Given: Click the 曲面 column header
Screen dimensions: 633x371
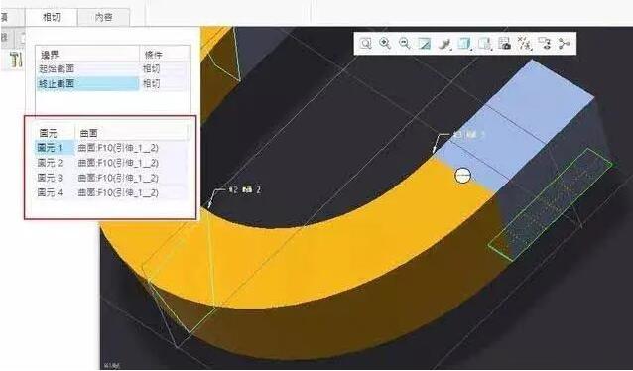Looking at the screenshot, I should click(x=132, y=132).
